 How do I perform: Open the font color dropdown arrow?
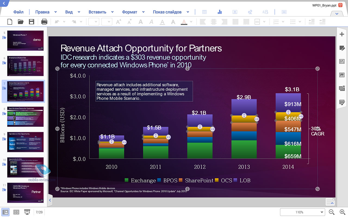point(191,22)
